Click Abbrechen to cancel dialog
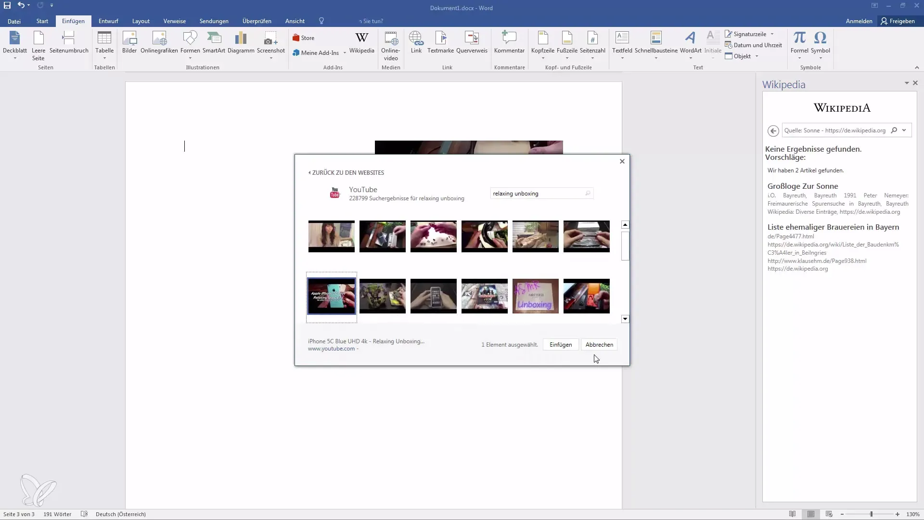Viewport: 924px width, 520px height. 599,345
